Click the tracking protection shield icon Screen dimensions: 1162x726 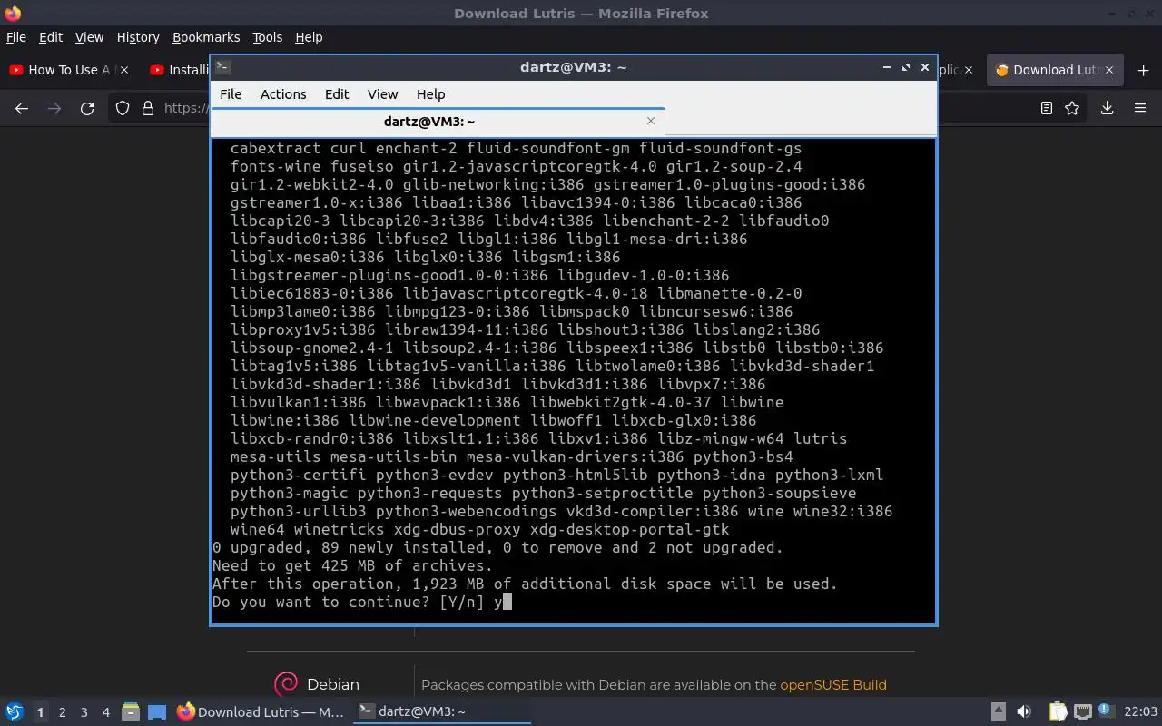tap(123, 108)
